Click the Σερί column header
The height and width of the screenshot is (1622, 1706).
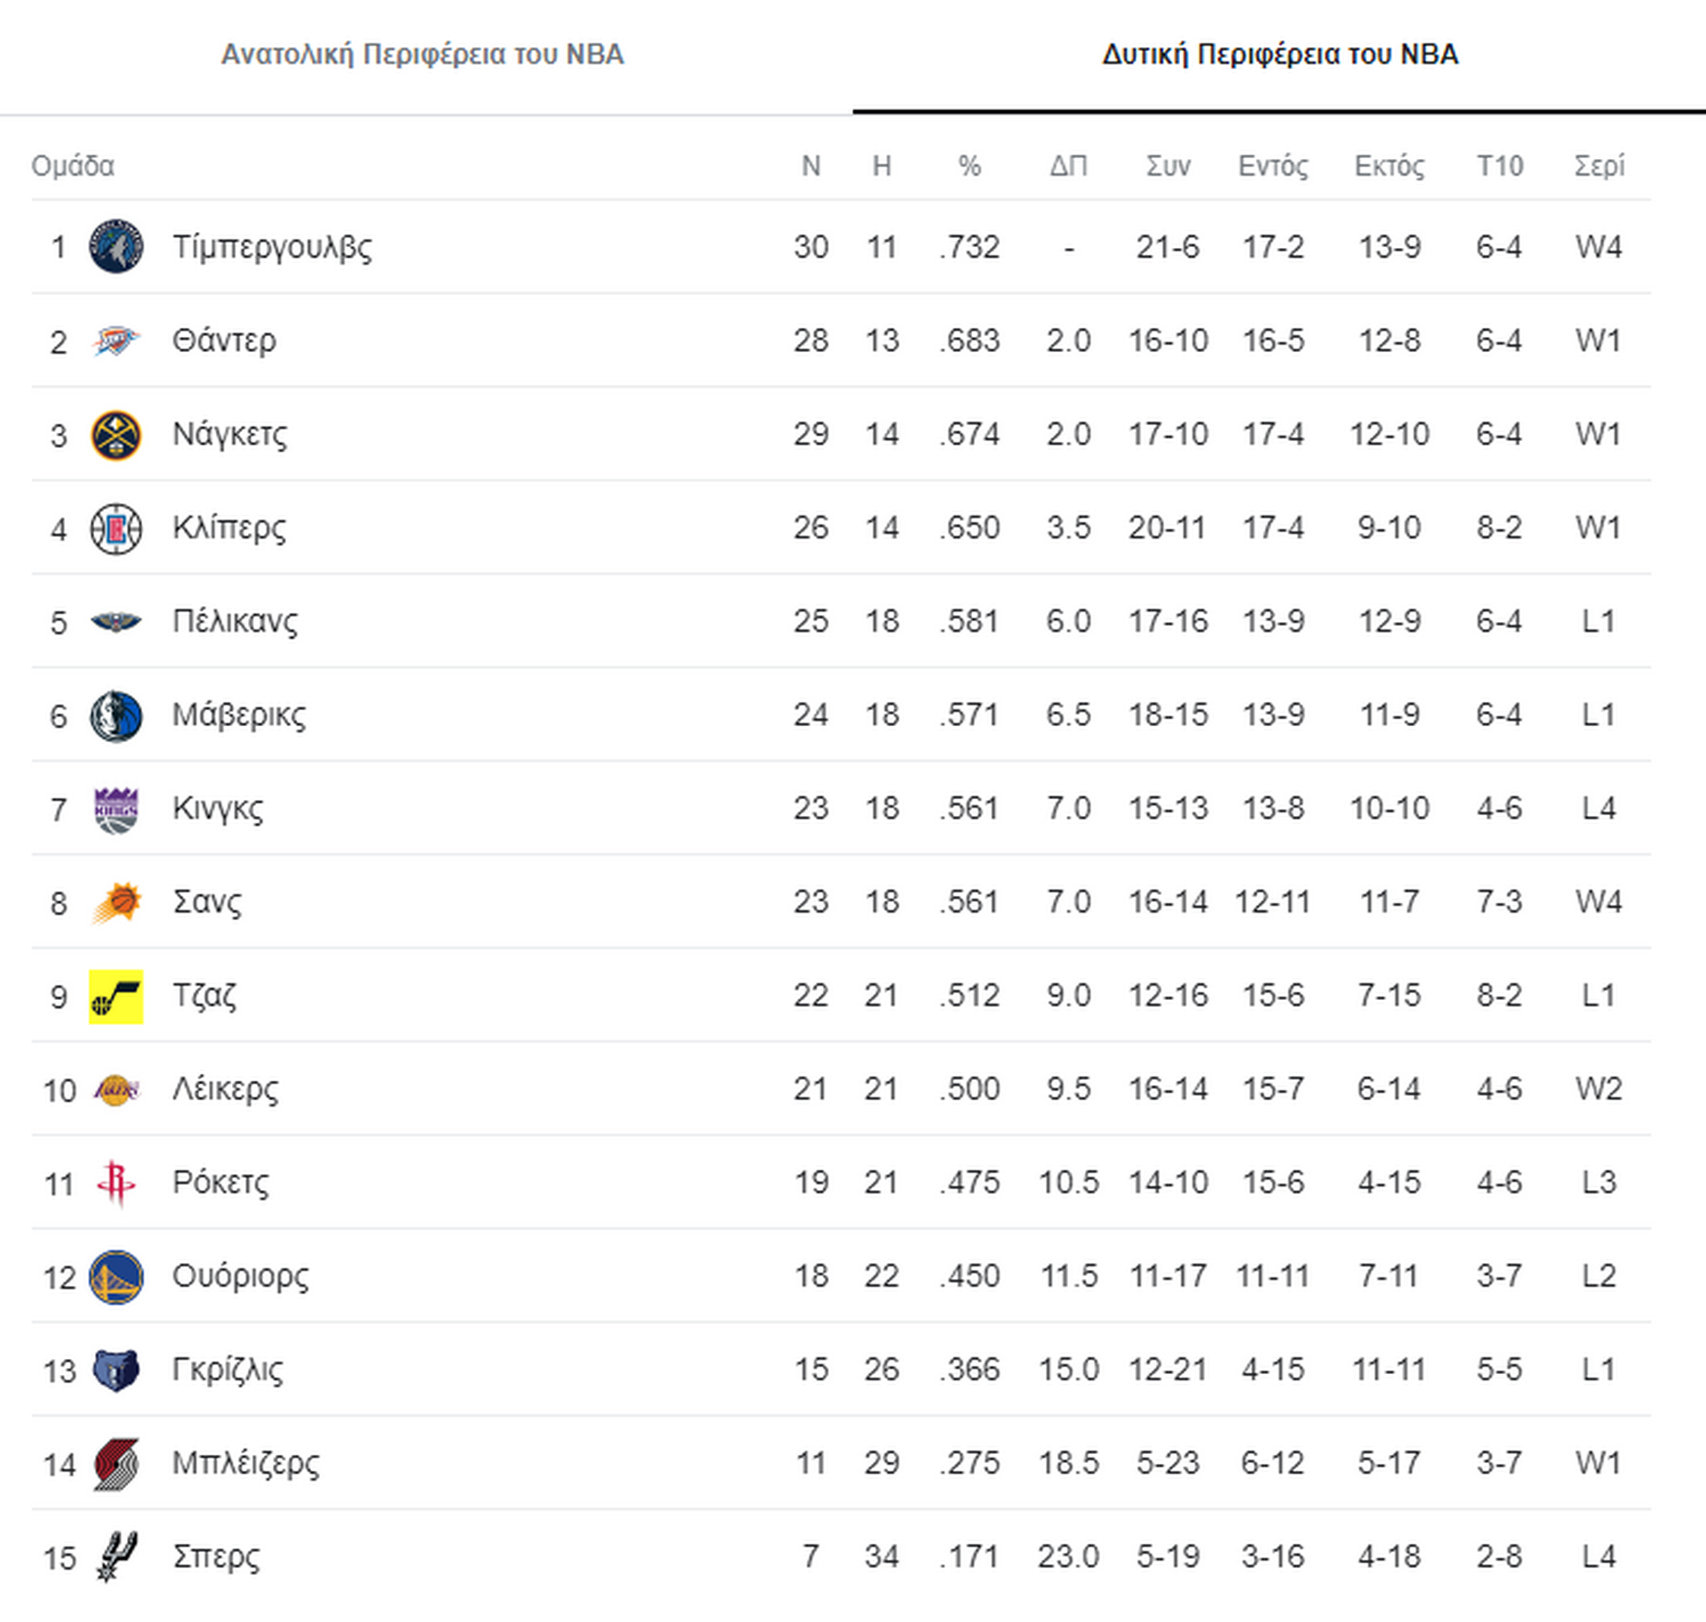(1598, 166)
